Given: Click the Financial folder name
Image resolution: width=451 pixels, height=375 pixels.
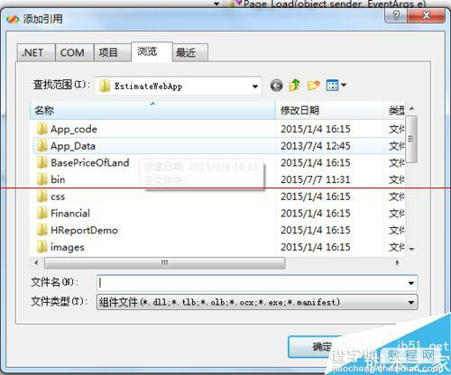Looking at the screenshot, I should pyautogui.click(x=70, y=213).
